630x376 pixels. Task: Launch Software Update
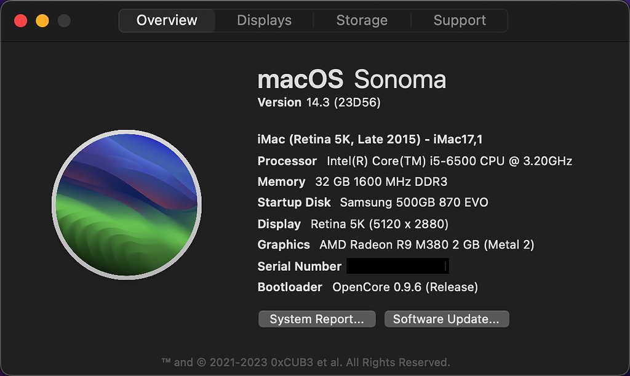(446, 319)
